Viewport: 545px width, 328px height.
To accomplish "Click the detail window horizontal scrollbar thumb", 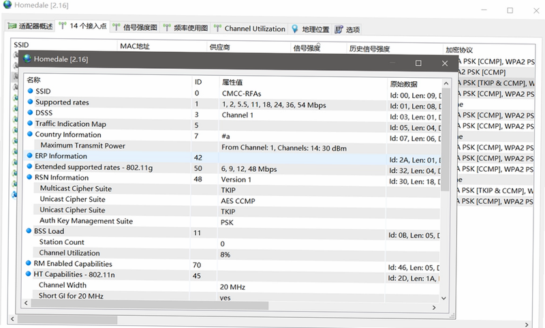I will pos(150,305).
